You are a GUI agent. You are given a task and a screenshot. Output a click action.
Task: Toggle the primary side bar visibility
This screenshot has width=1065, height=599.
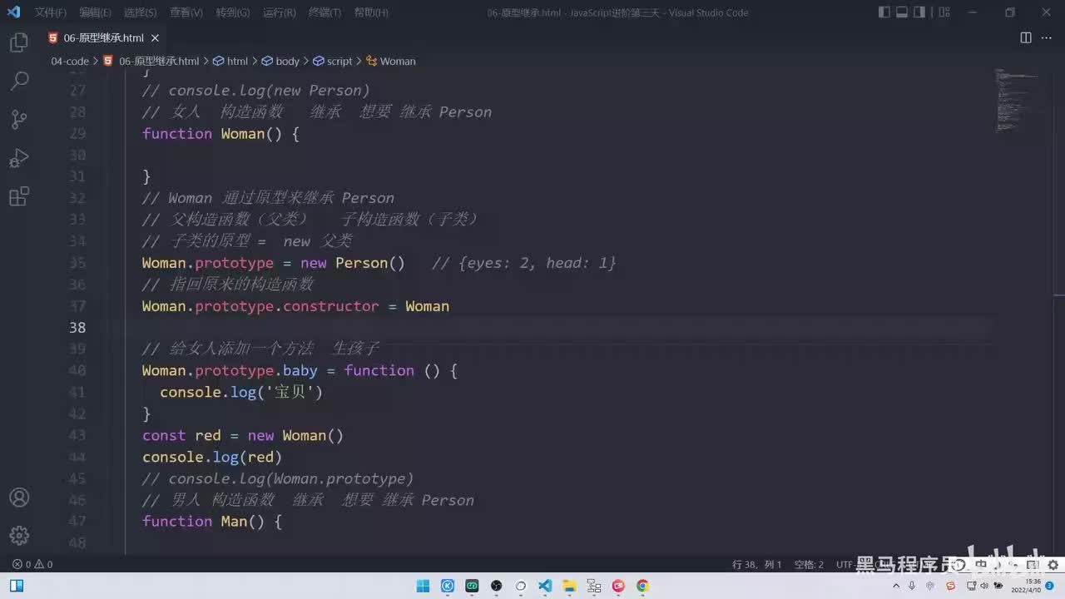(884, 12)
